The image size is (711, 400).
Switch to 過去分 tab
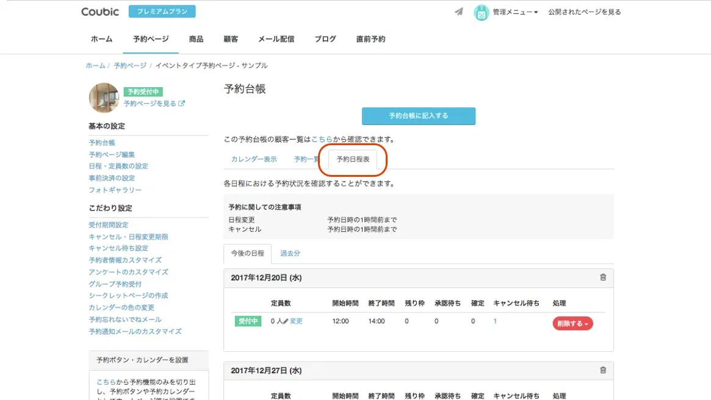coord(290,253)
